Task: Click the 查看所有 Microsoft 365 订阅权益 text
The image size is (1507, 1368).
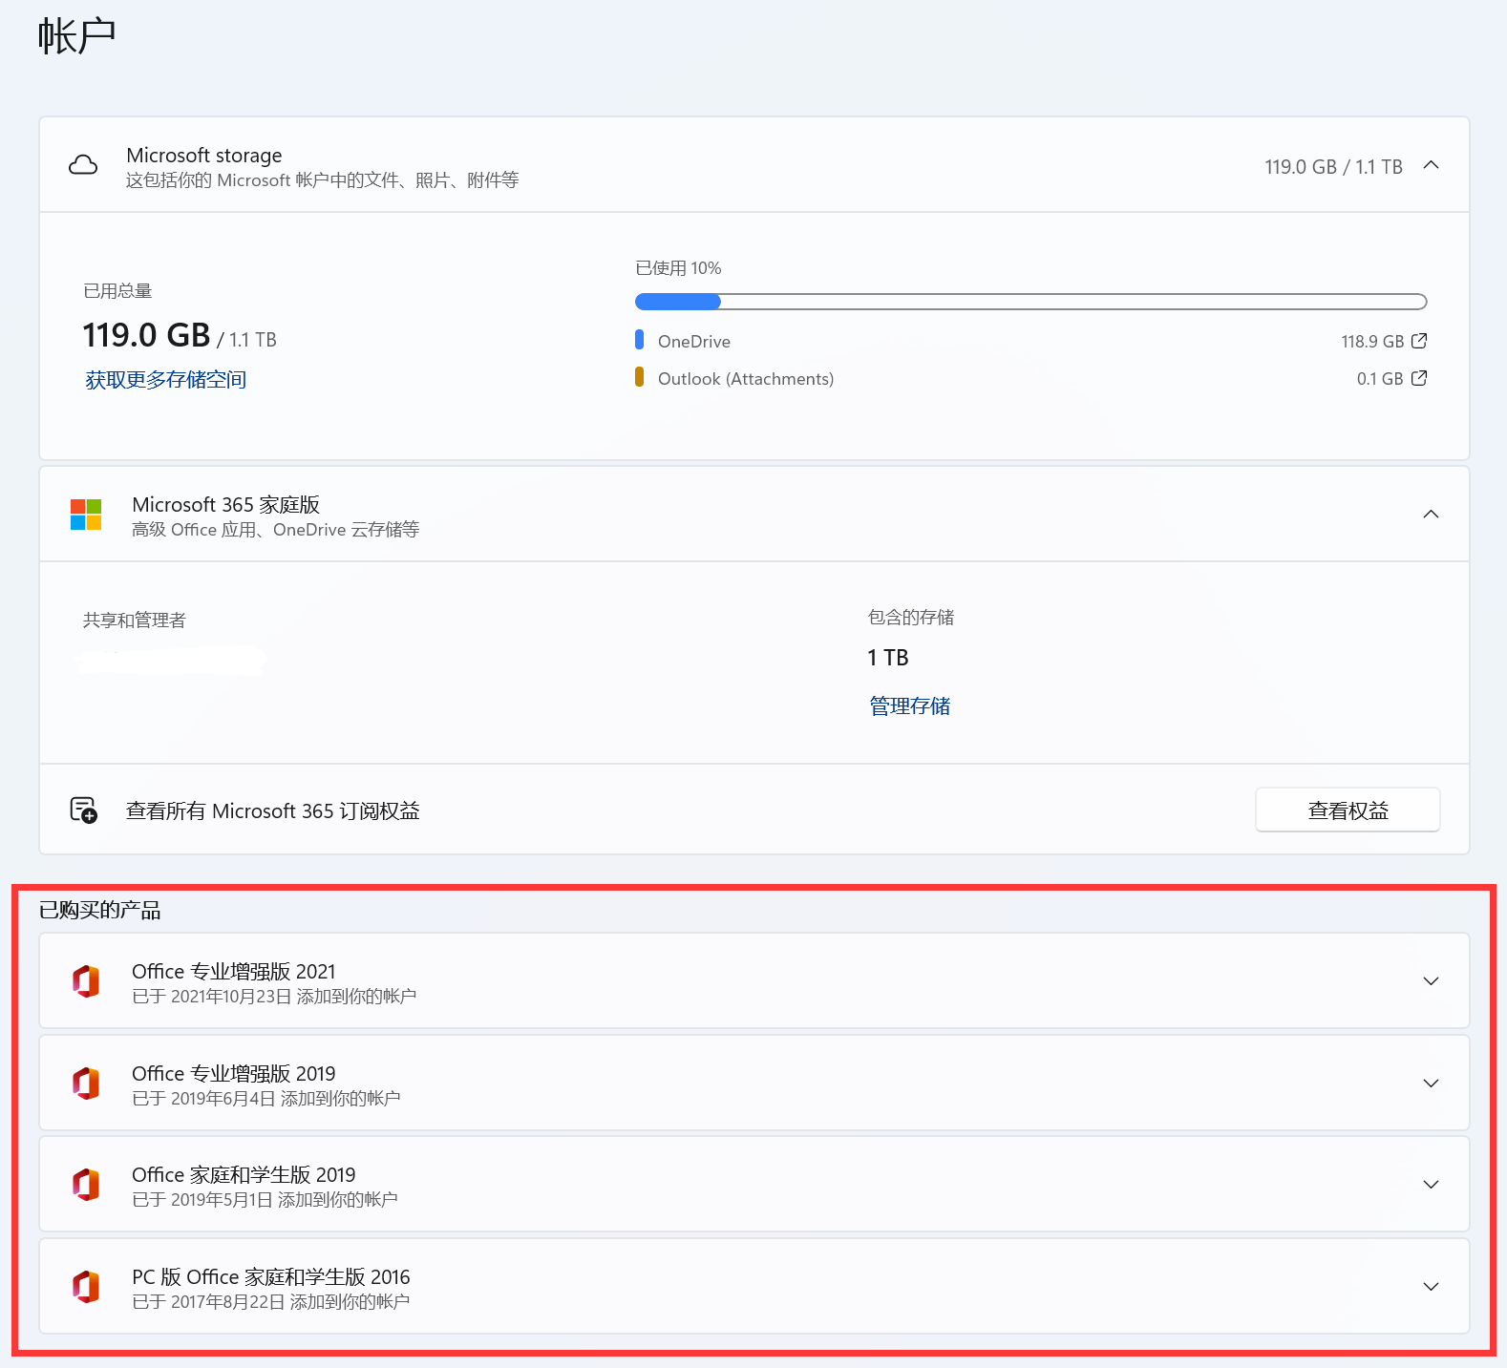Action: [x=273, y=810]
